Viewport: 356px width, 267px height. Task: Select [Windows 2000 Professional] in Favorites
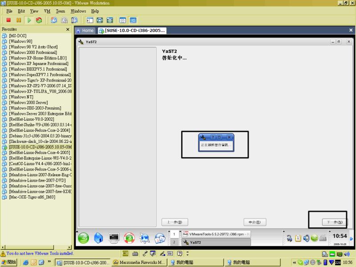[x=33, y=53]
